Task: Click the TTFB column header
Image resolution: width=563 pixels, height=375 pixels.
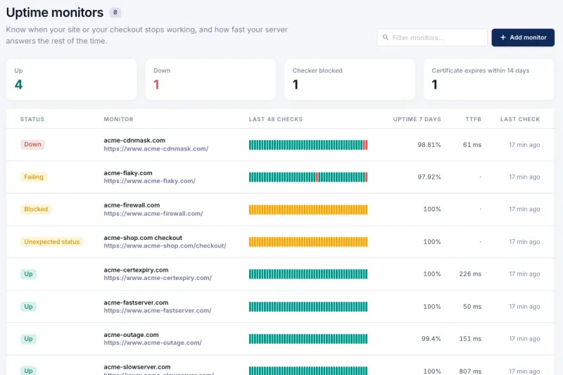Action: 473,119
